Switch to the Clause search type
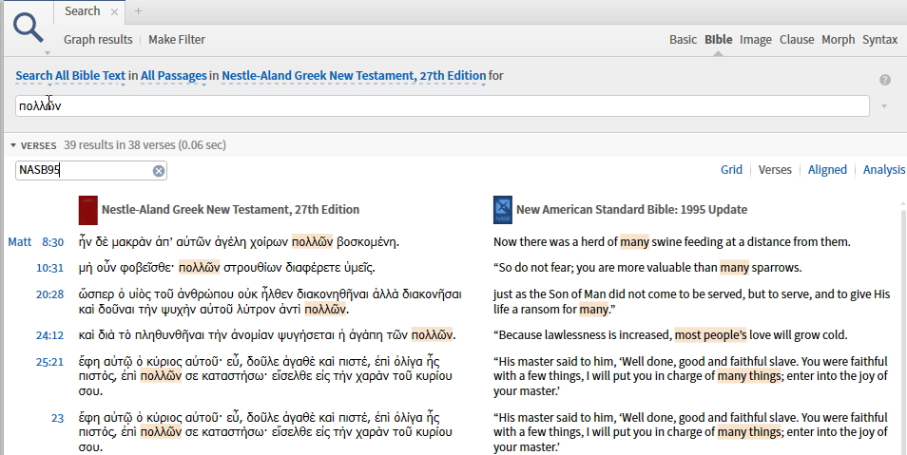Image resolution: width=907 pixels, height=455 pixels. (x=797, y=40)
